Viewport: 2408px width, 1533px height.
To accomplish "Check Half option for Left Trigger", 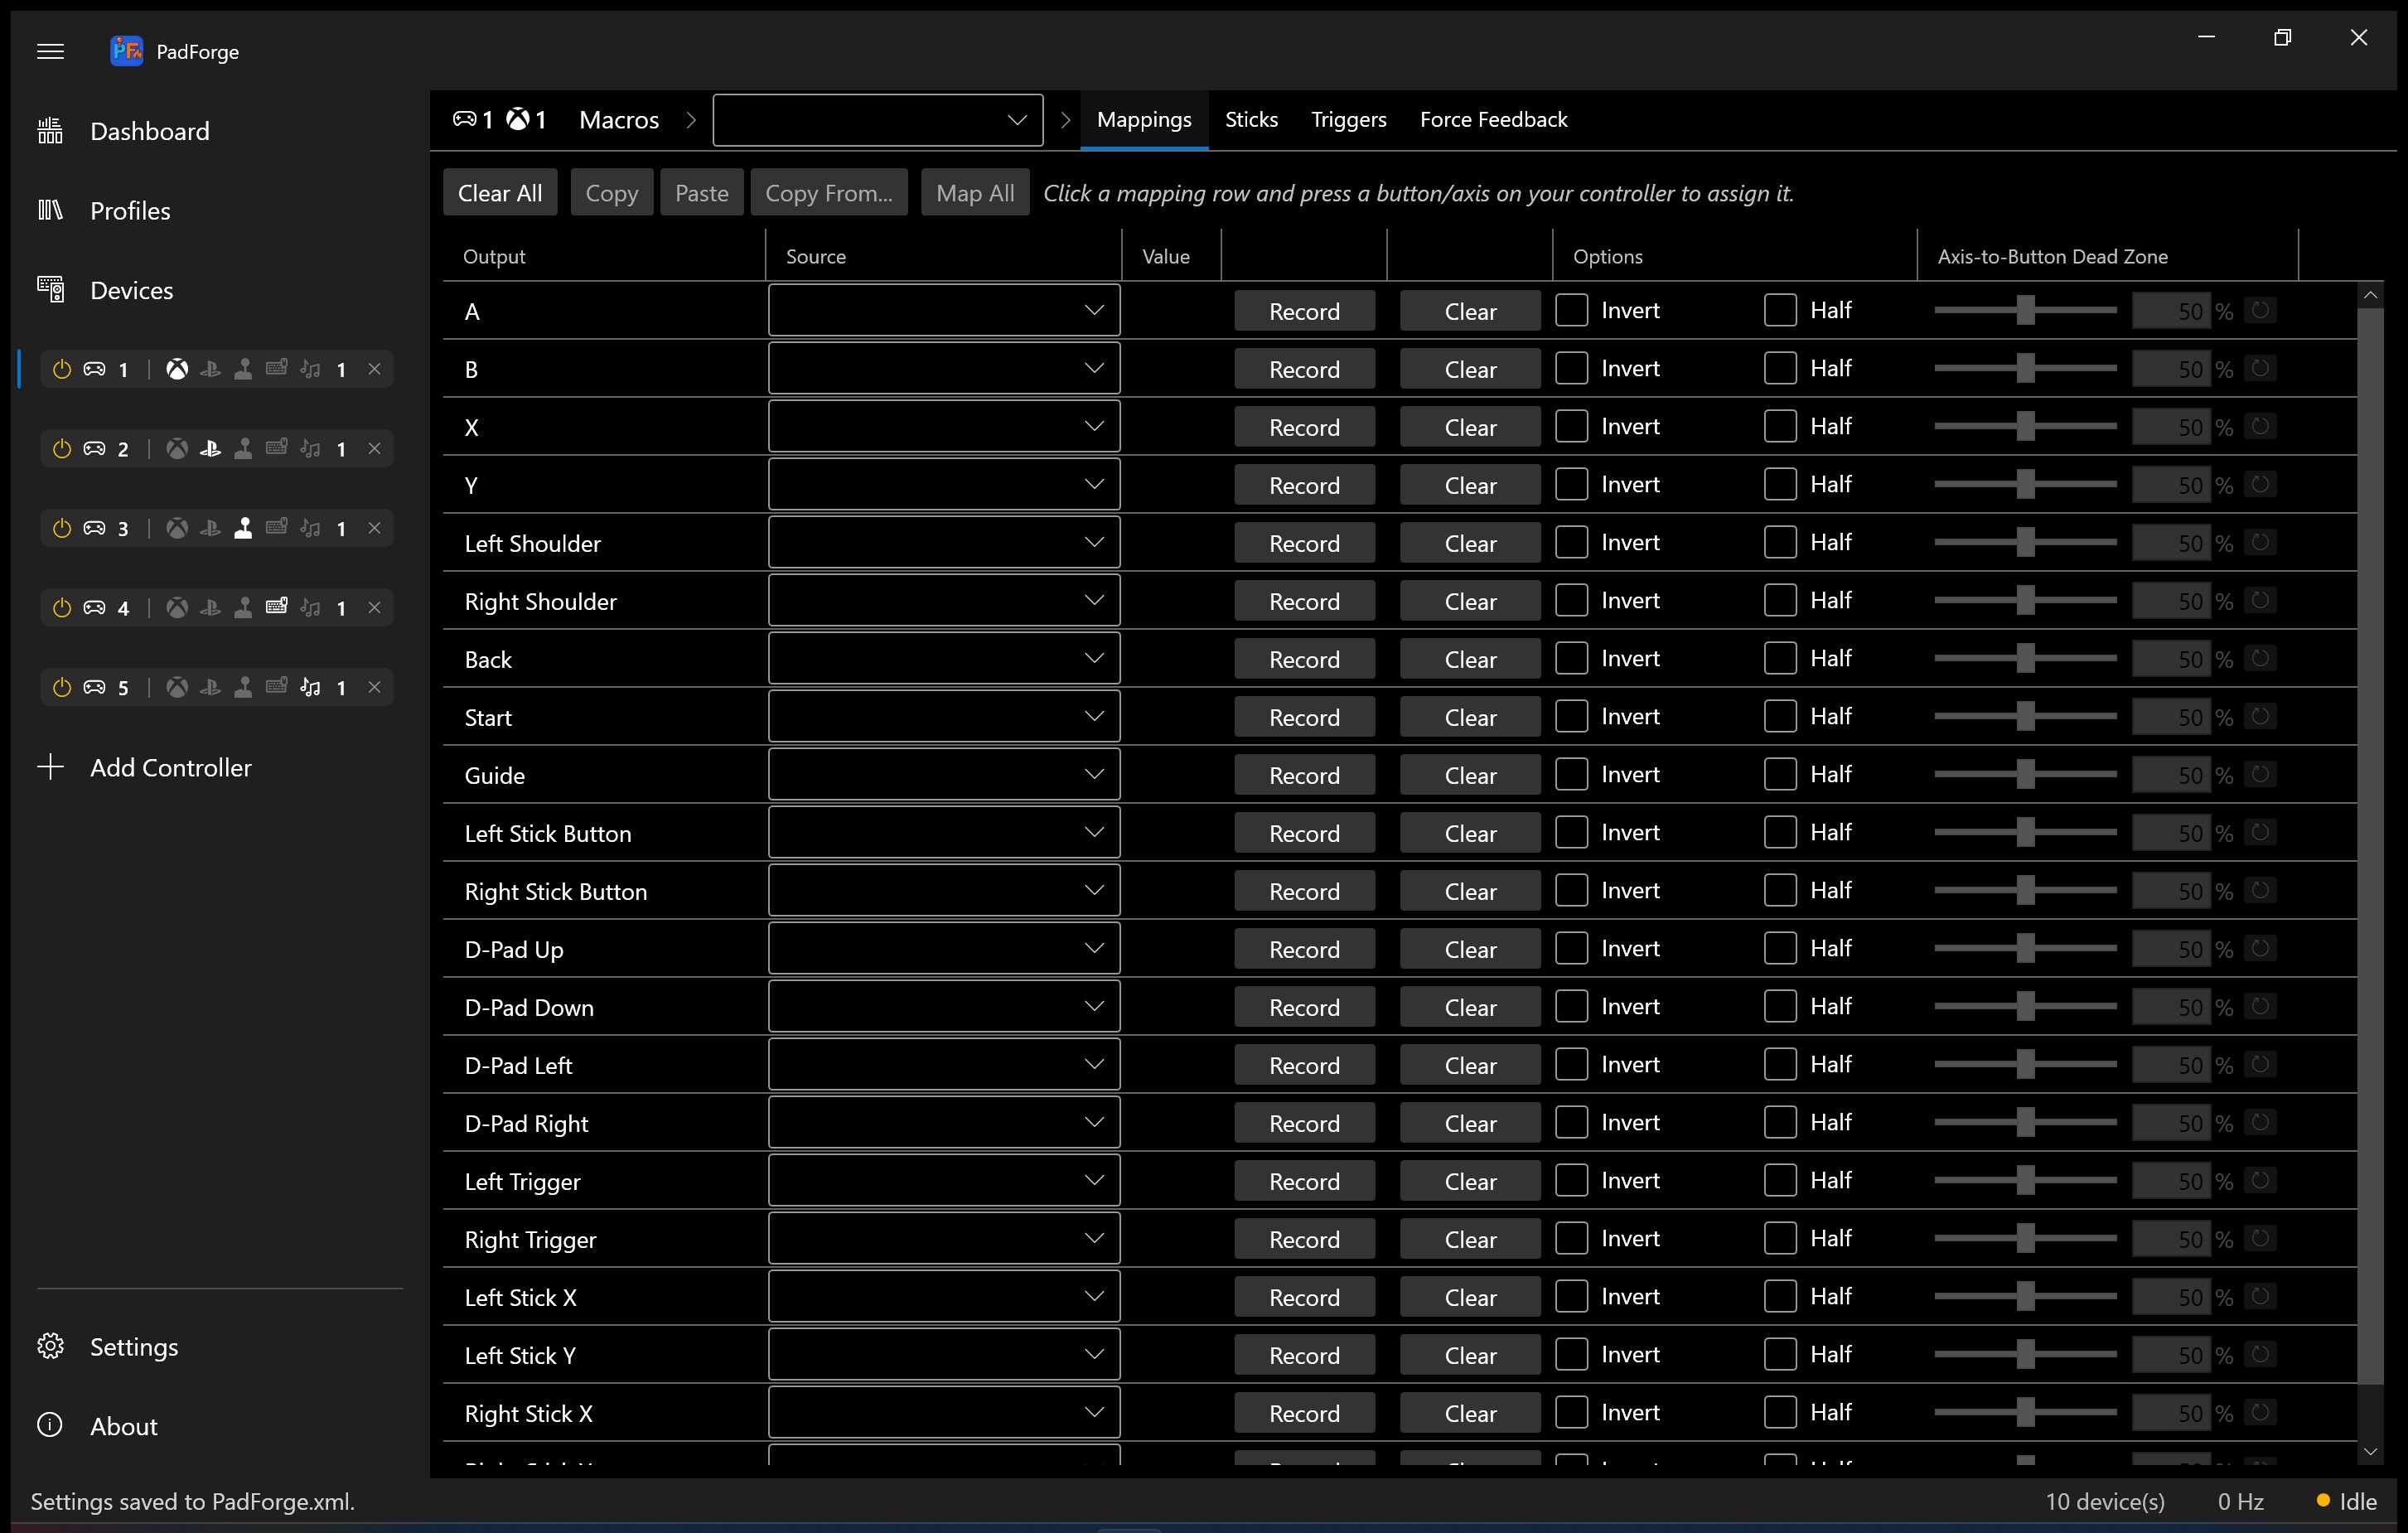I will coord(1780,1180).
